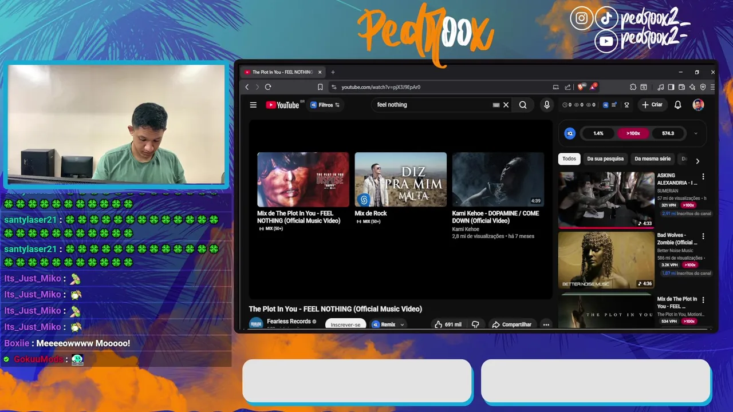Open Mix de The Plot In You thumbnail

(303, 179)
